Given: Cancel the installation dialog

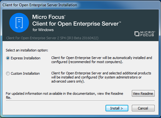Looking at the screenshot, I should click(143, 108).
